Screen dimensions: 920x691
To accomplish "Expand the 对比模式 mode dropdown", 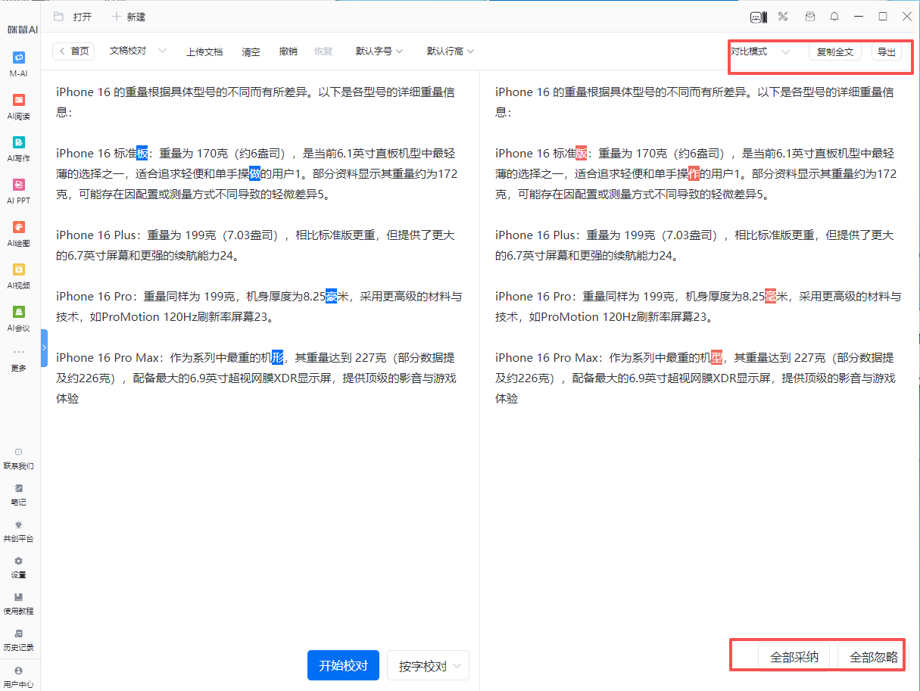I will 759,51.
